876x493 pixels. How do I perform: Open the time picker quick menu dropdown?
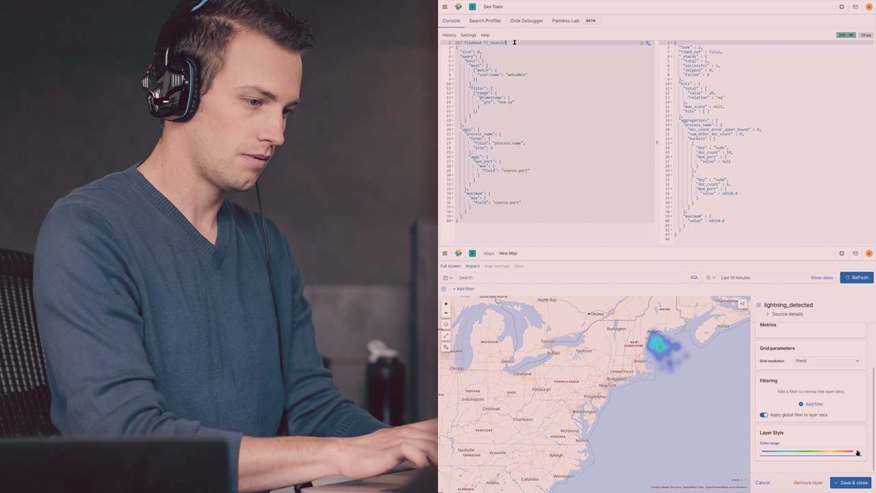click(x=710, y=277)
